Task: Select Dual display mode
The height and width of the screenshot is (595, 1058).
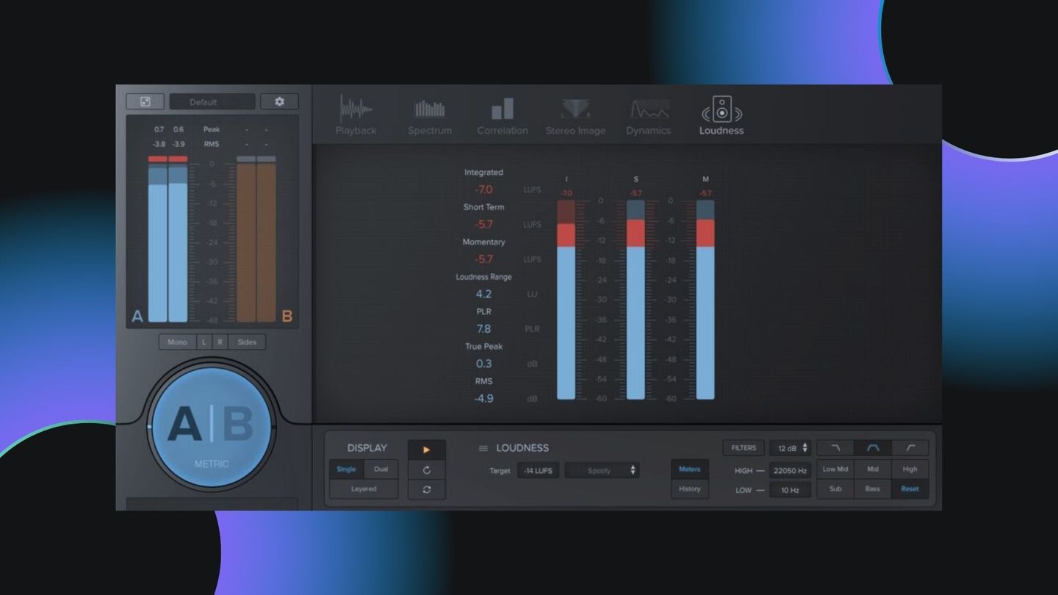Action: [x=381, y=469]
